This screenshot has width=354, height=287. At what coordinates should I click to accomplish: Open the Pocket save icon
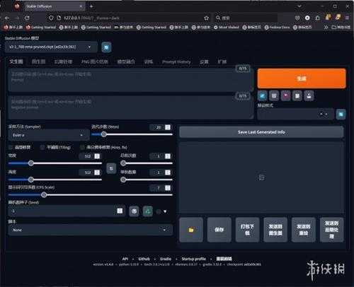(x=297, y=18)
